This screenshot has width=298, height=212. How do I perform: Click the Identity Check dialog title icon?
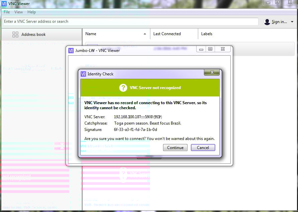[83, 74]
